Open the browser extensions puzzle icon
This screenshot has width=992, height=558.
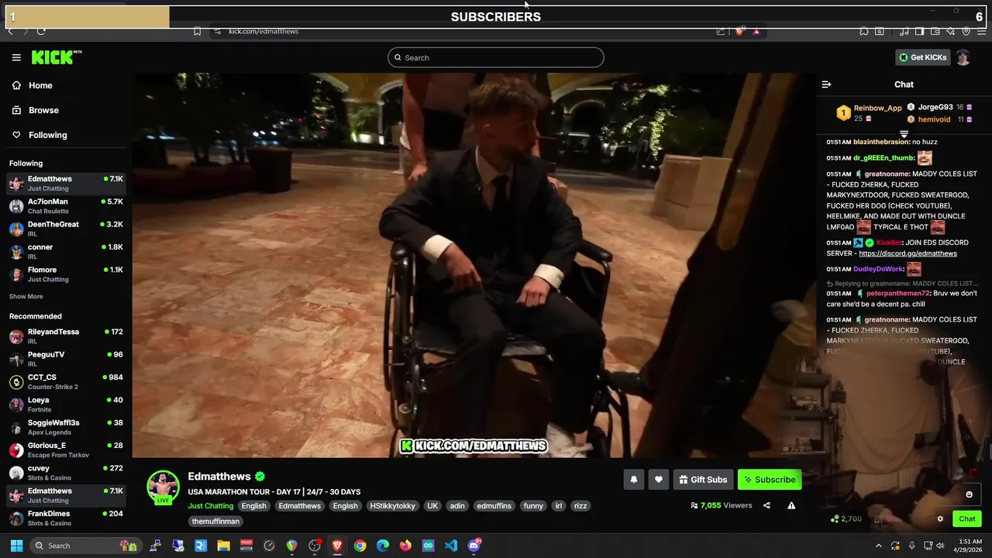[x=864, y=32]
